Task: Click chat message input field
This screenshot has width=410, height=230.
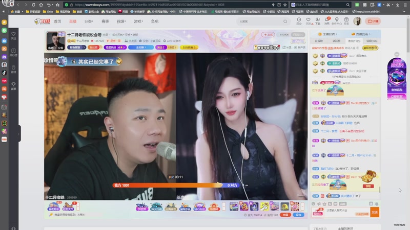Action: pyautogui.click(x=347, y=212)
